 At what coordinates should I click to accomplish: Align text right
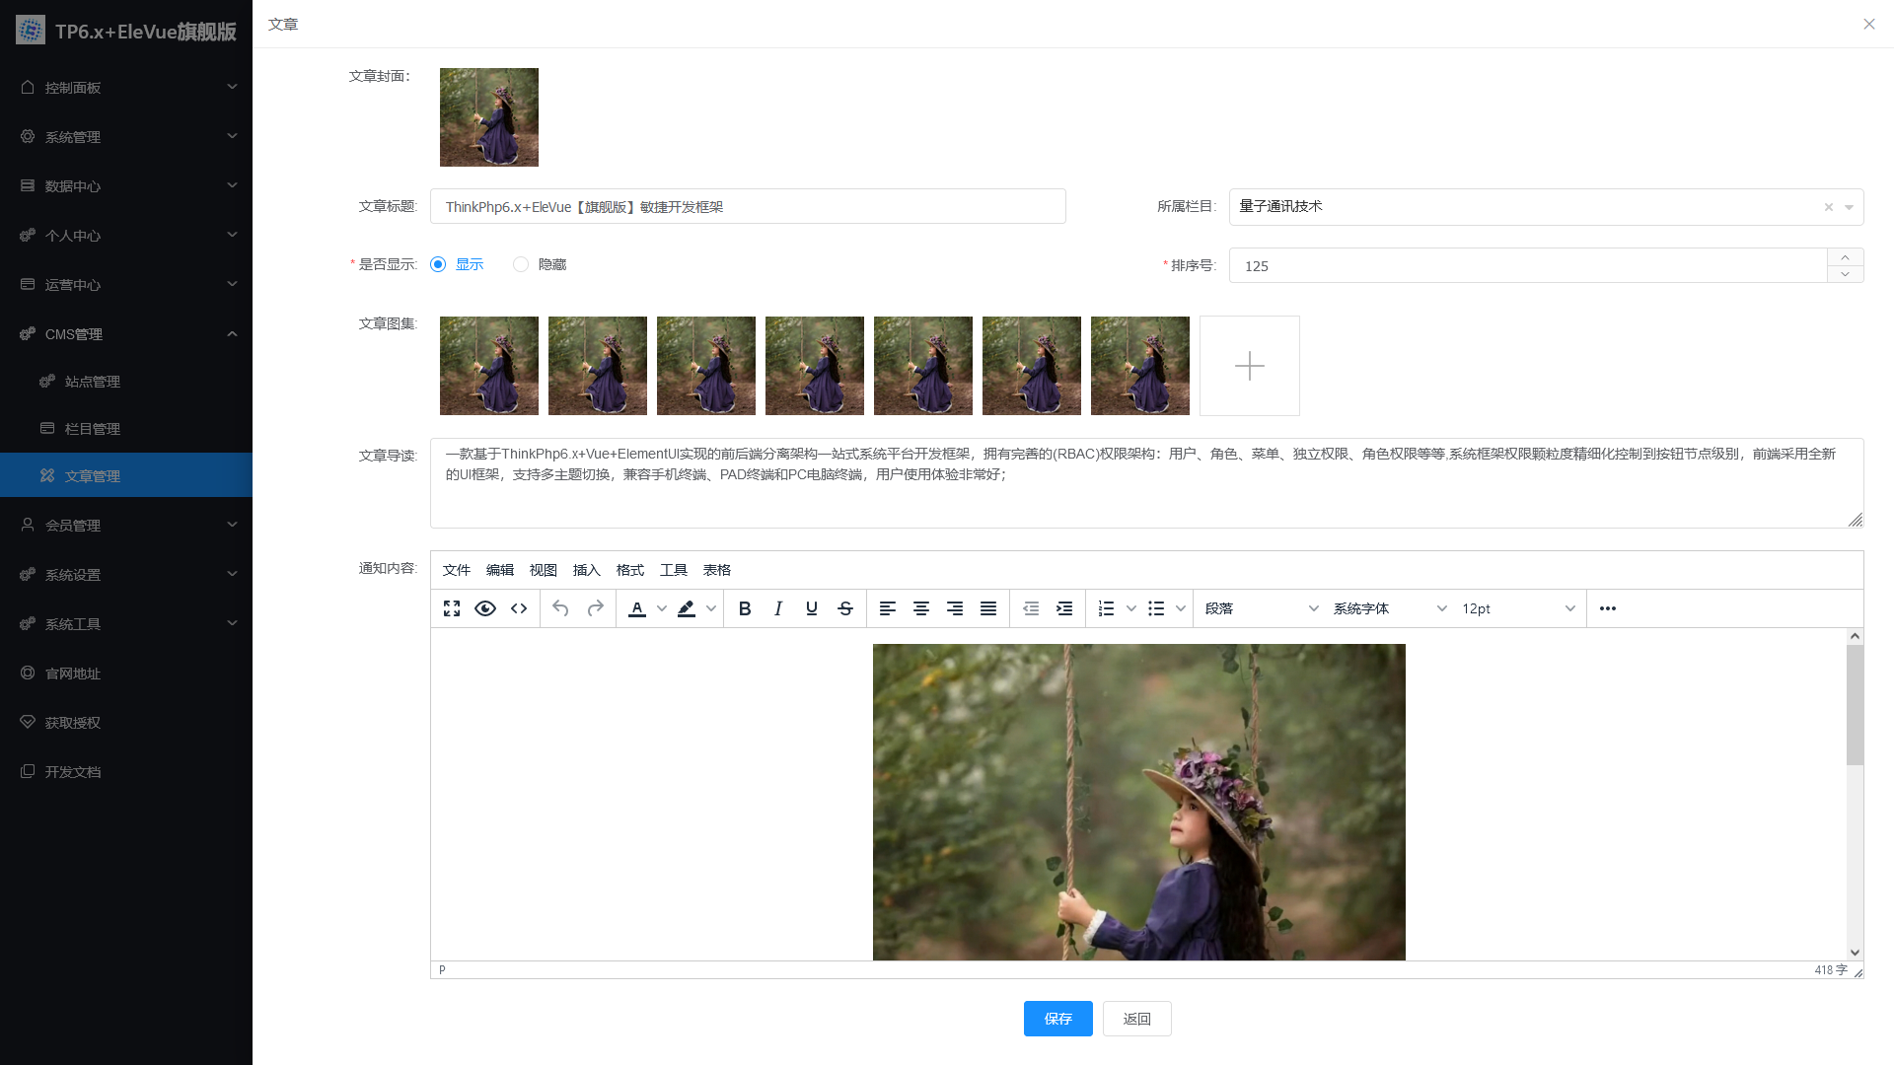955,608
